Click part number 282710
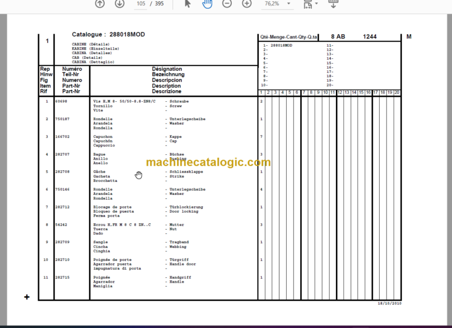452x328 pixels. pyautogui.click(x=62, y=260)
